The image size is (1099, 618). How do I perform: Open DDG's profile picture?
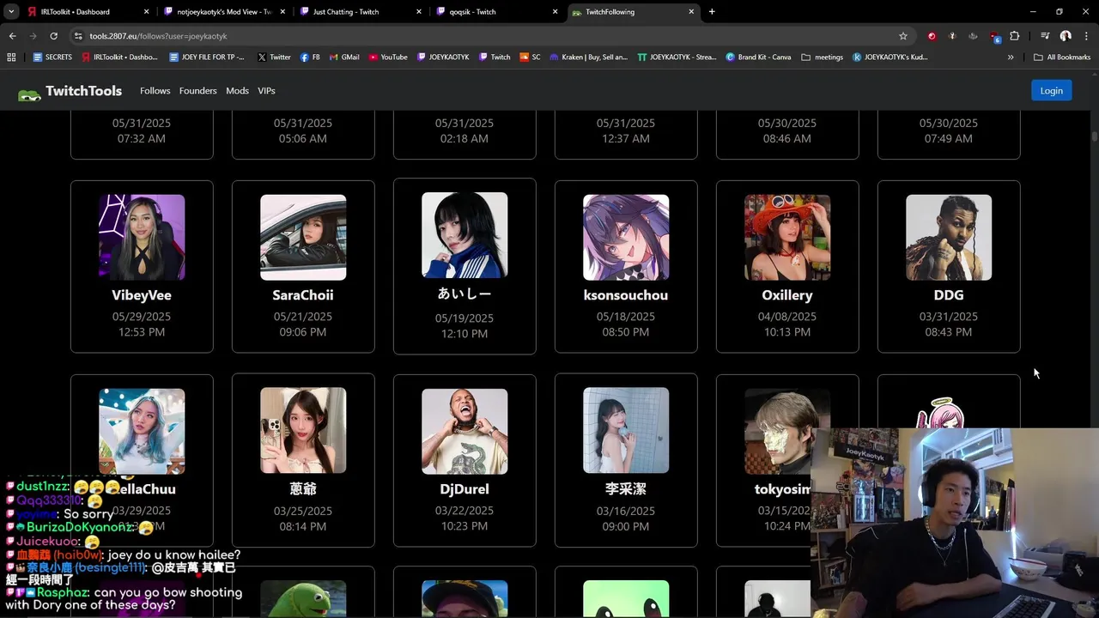coord(949,237)
